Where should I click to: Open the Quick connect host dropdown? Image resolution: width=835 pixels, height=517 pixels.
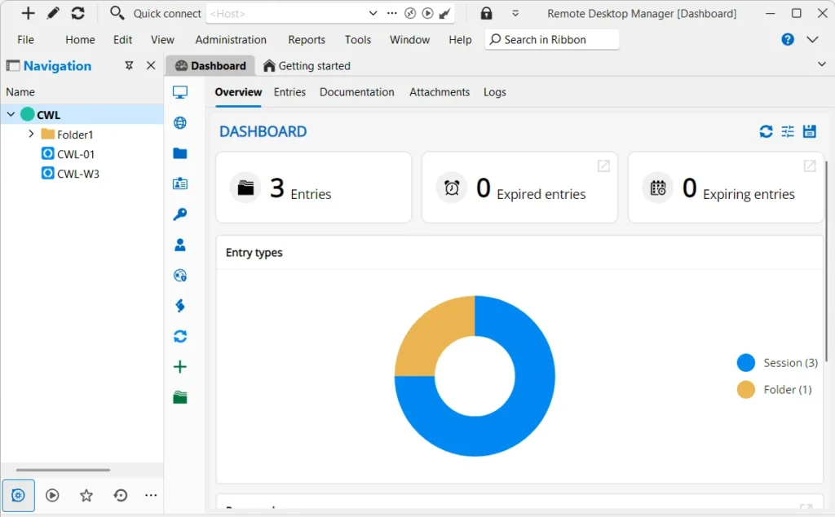coord(373,13)
